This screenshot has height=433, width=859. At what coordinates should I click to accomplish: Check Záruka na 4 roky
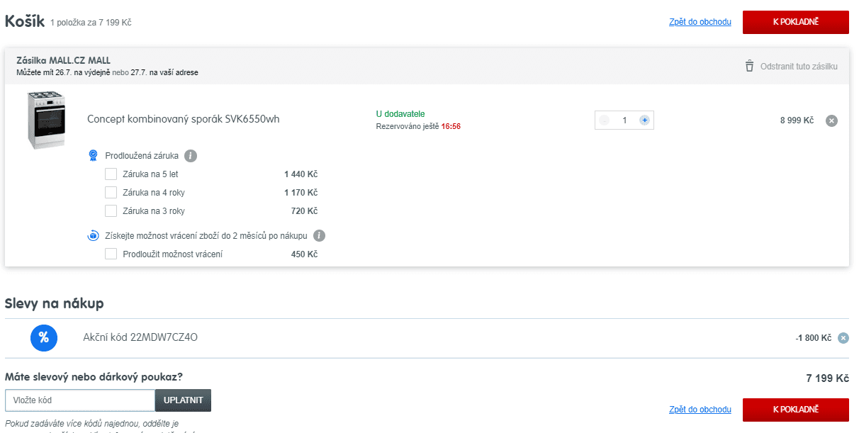pos(111,192)
